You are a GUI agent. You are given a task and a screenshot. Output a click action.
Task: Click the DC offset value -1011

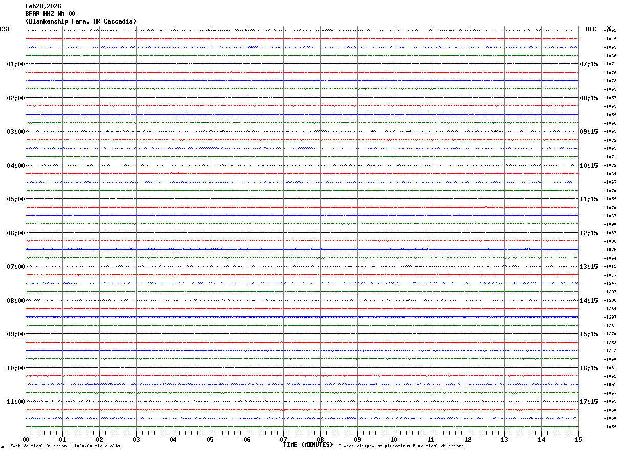click(x=610, y=266)
